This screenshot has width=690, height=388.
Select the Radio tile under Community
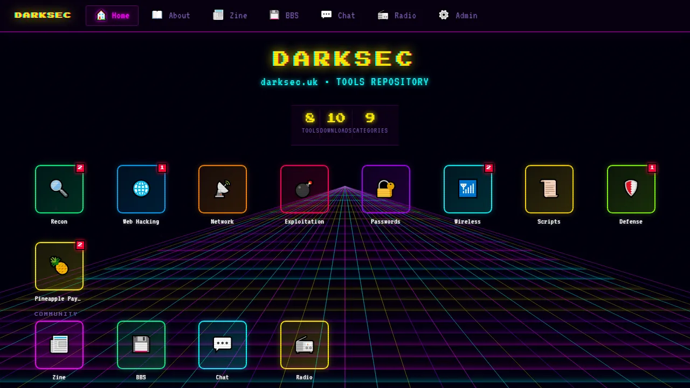(x=304, y=345)
